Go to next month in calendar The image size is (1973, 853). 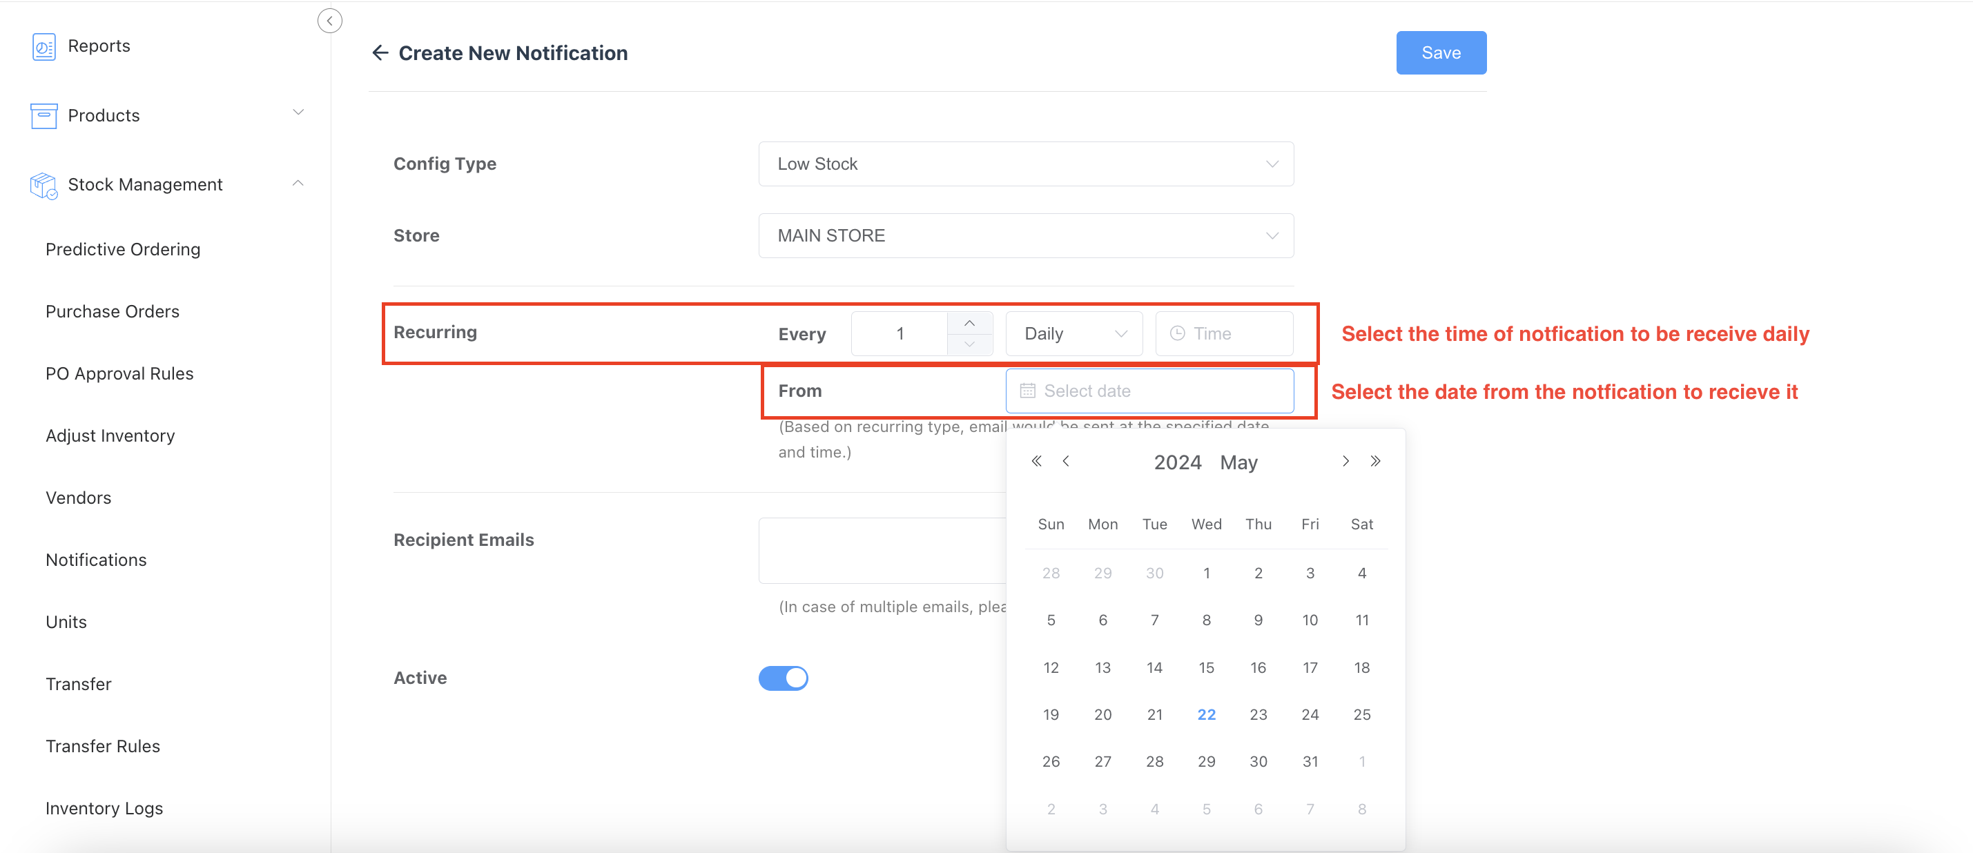pyautogui.click(x=1345, y=461)
